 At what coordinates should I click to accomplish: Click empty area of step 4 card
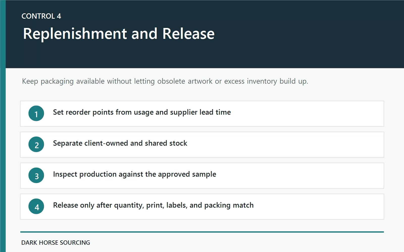point(316,207)
